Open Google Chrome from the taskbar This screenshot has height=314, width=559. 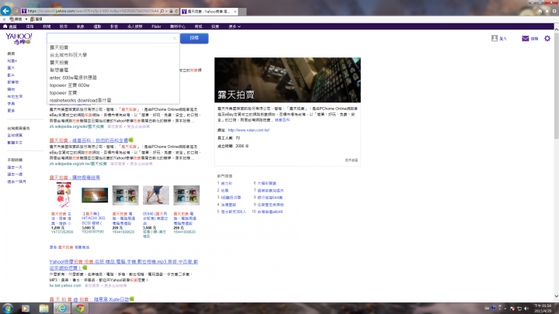80,309
